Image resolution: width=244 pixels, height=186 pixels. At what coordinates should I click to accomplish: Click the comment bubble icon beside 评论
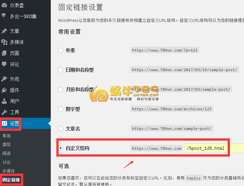click(4, 64)
